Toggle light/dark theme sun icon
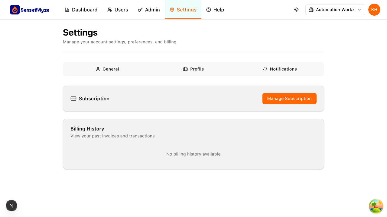The height and width of the screenshot is (217, 387). pyautogui.click(x=296, y=10)
